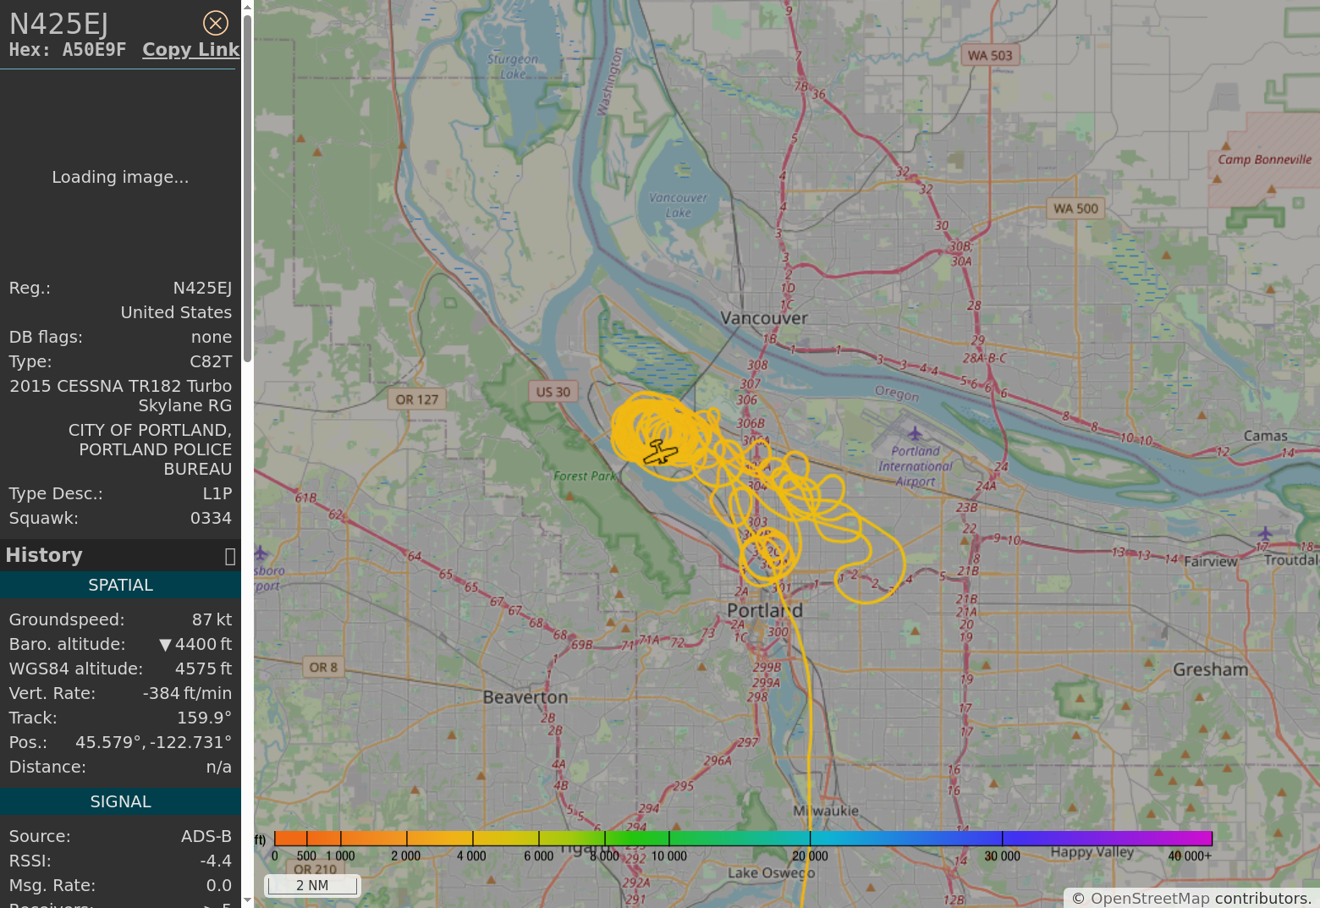
Task: Click the sidebar scrollbar down arrow
Action: pyautogui.click(x=247, y=900)
